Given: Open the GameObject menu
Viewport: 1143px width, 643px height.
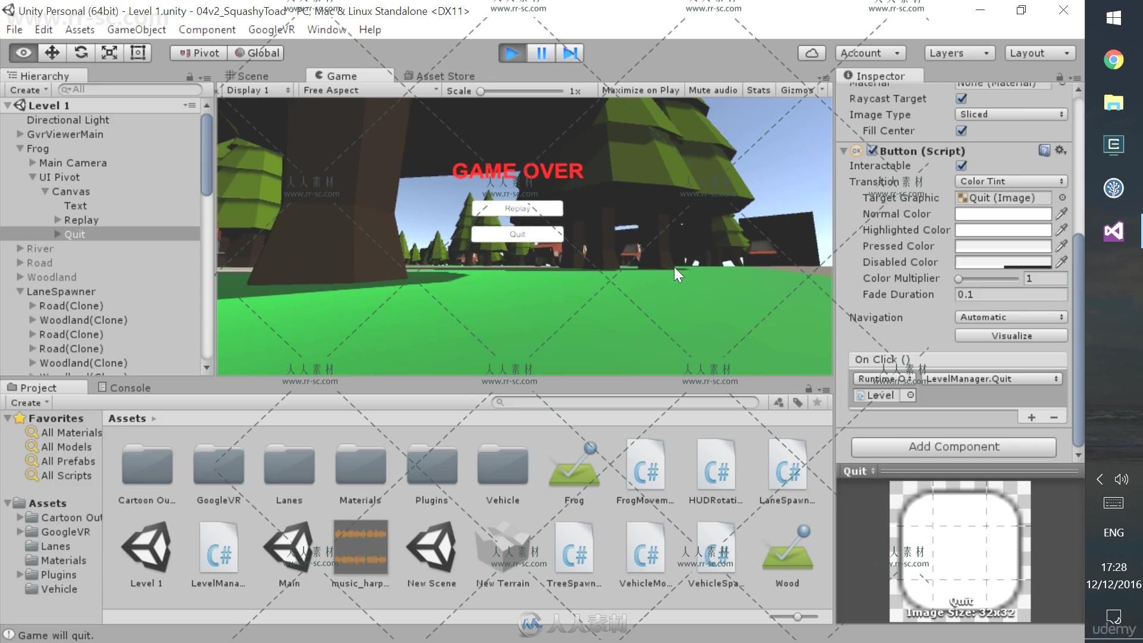Looking at the screenshot, I should click(136, 30).
